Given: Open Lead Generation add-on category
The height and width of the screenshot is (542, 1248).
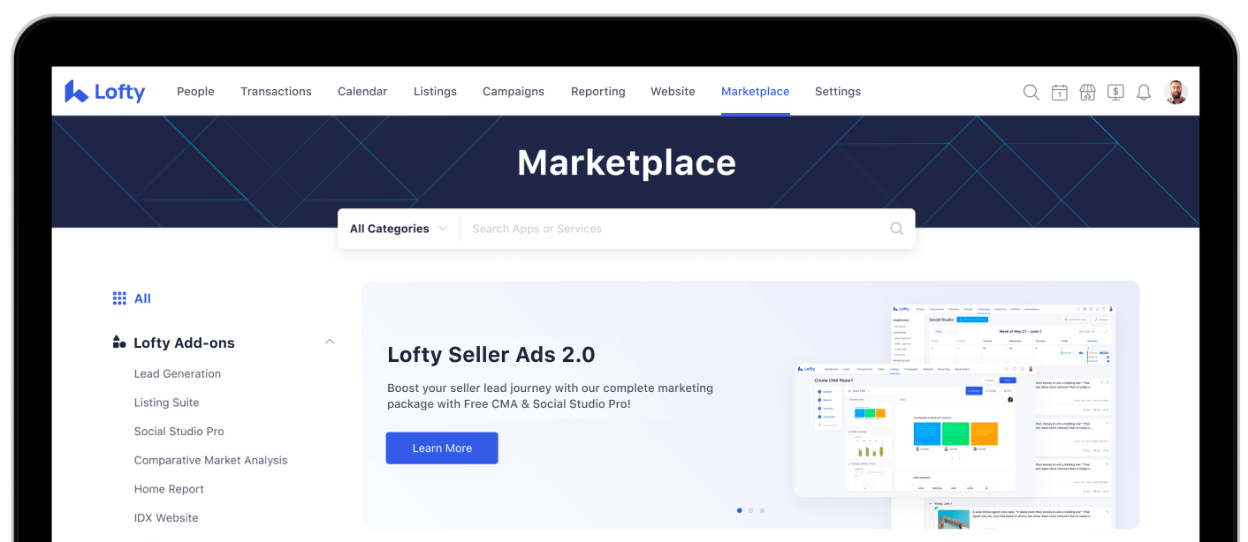Looking at the screenshot, I should pos(178,373).
